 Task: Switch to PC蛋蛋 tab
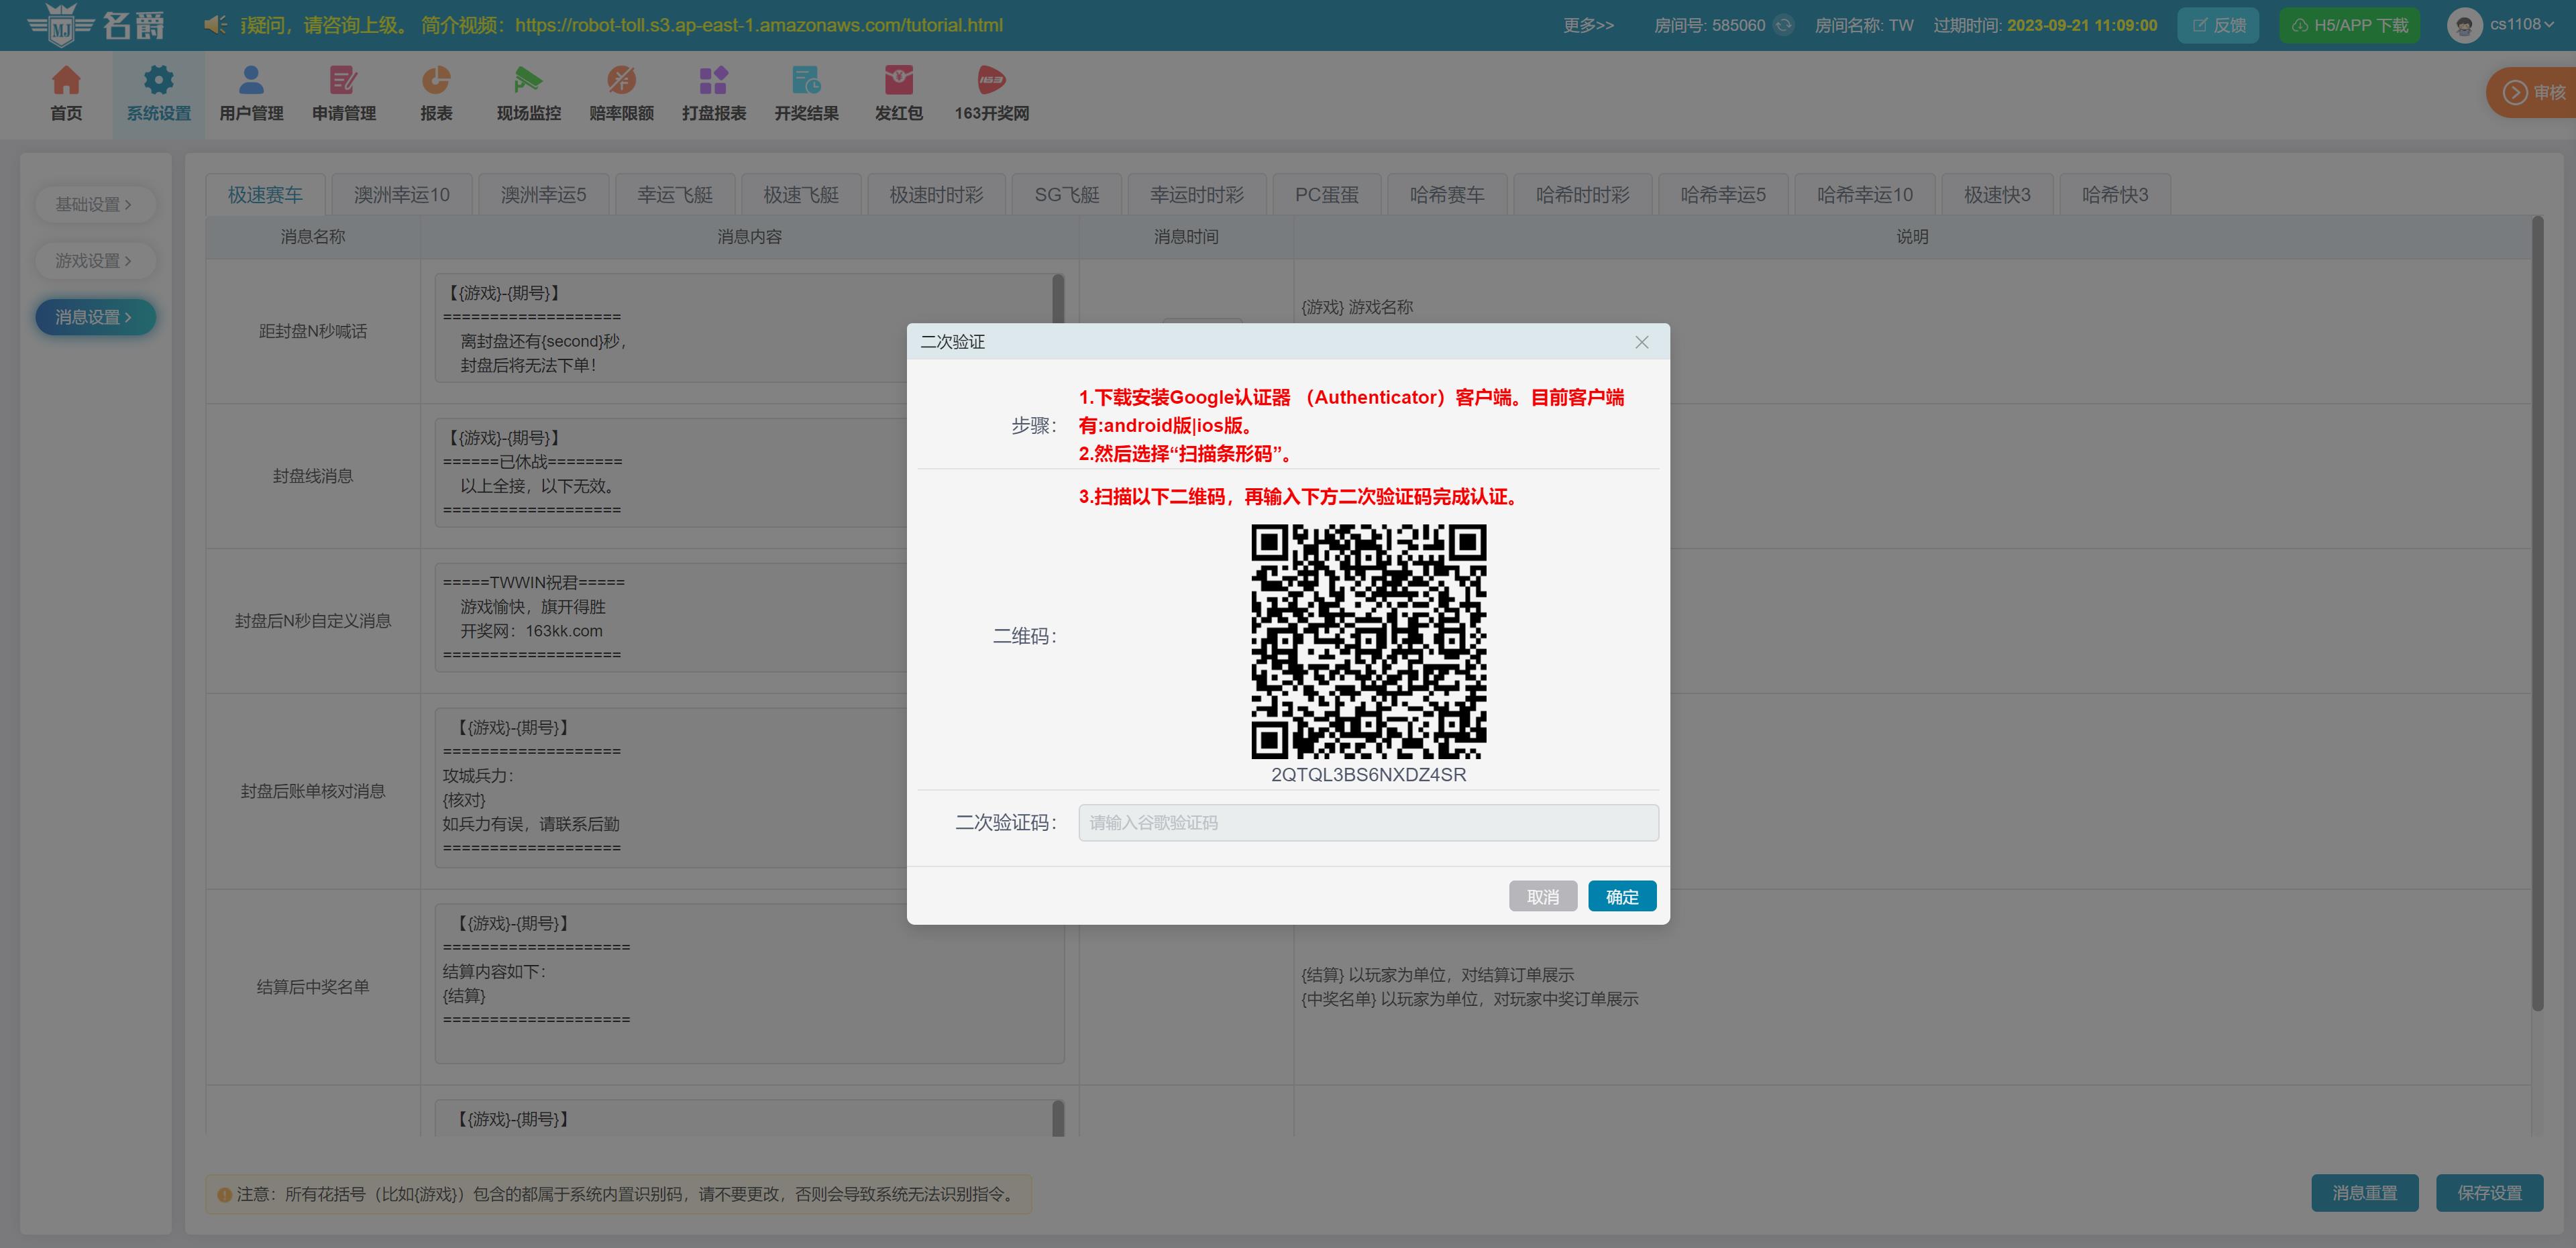(x=1326, y=195)
